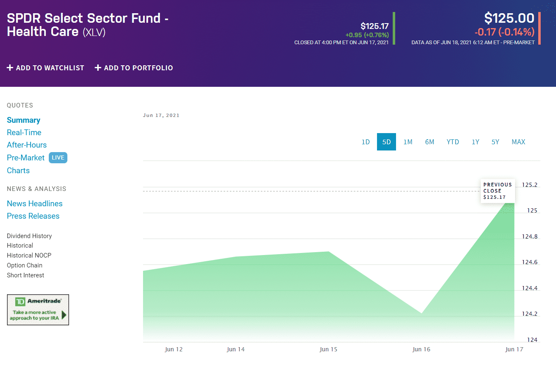Click the +0.95 (+0.76%) change value
The image size is (556, 372).
[367, 35]
